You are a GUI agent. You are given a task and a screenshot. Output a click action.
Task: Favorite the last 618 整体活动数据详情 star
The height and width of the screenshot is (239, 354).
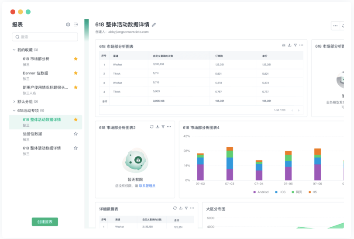(x=76, y=148)
